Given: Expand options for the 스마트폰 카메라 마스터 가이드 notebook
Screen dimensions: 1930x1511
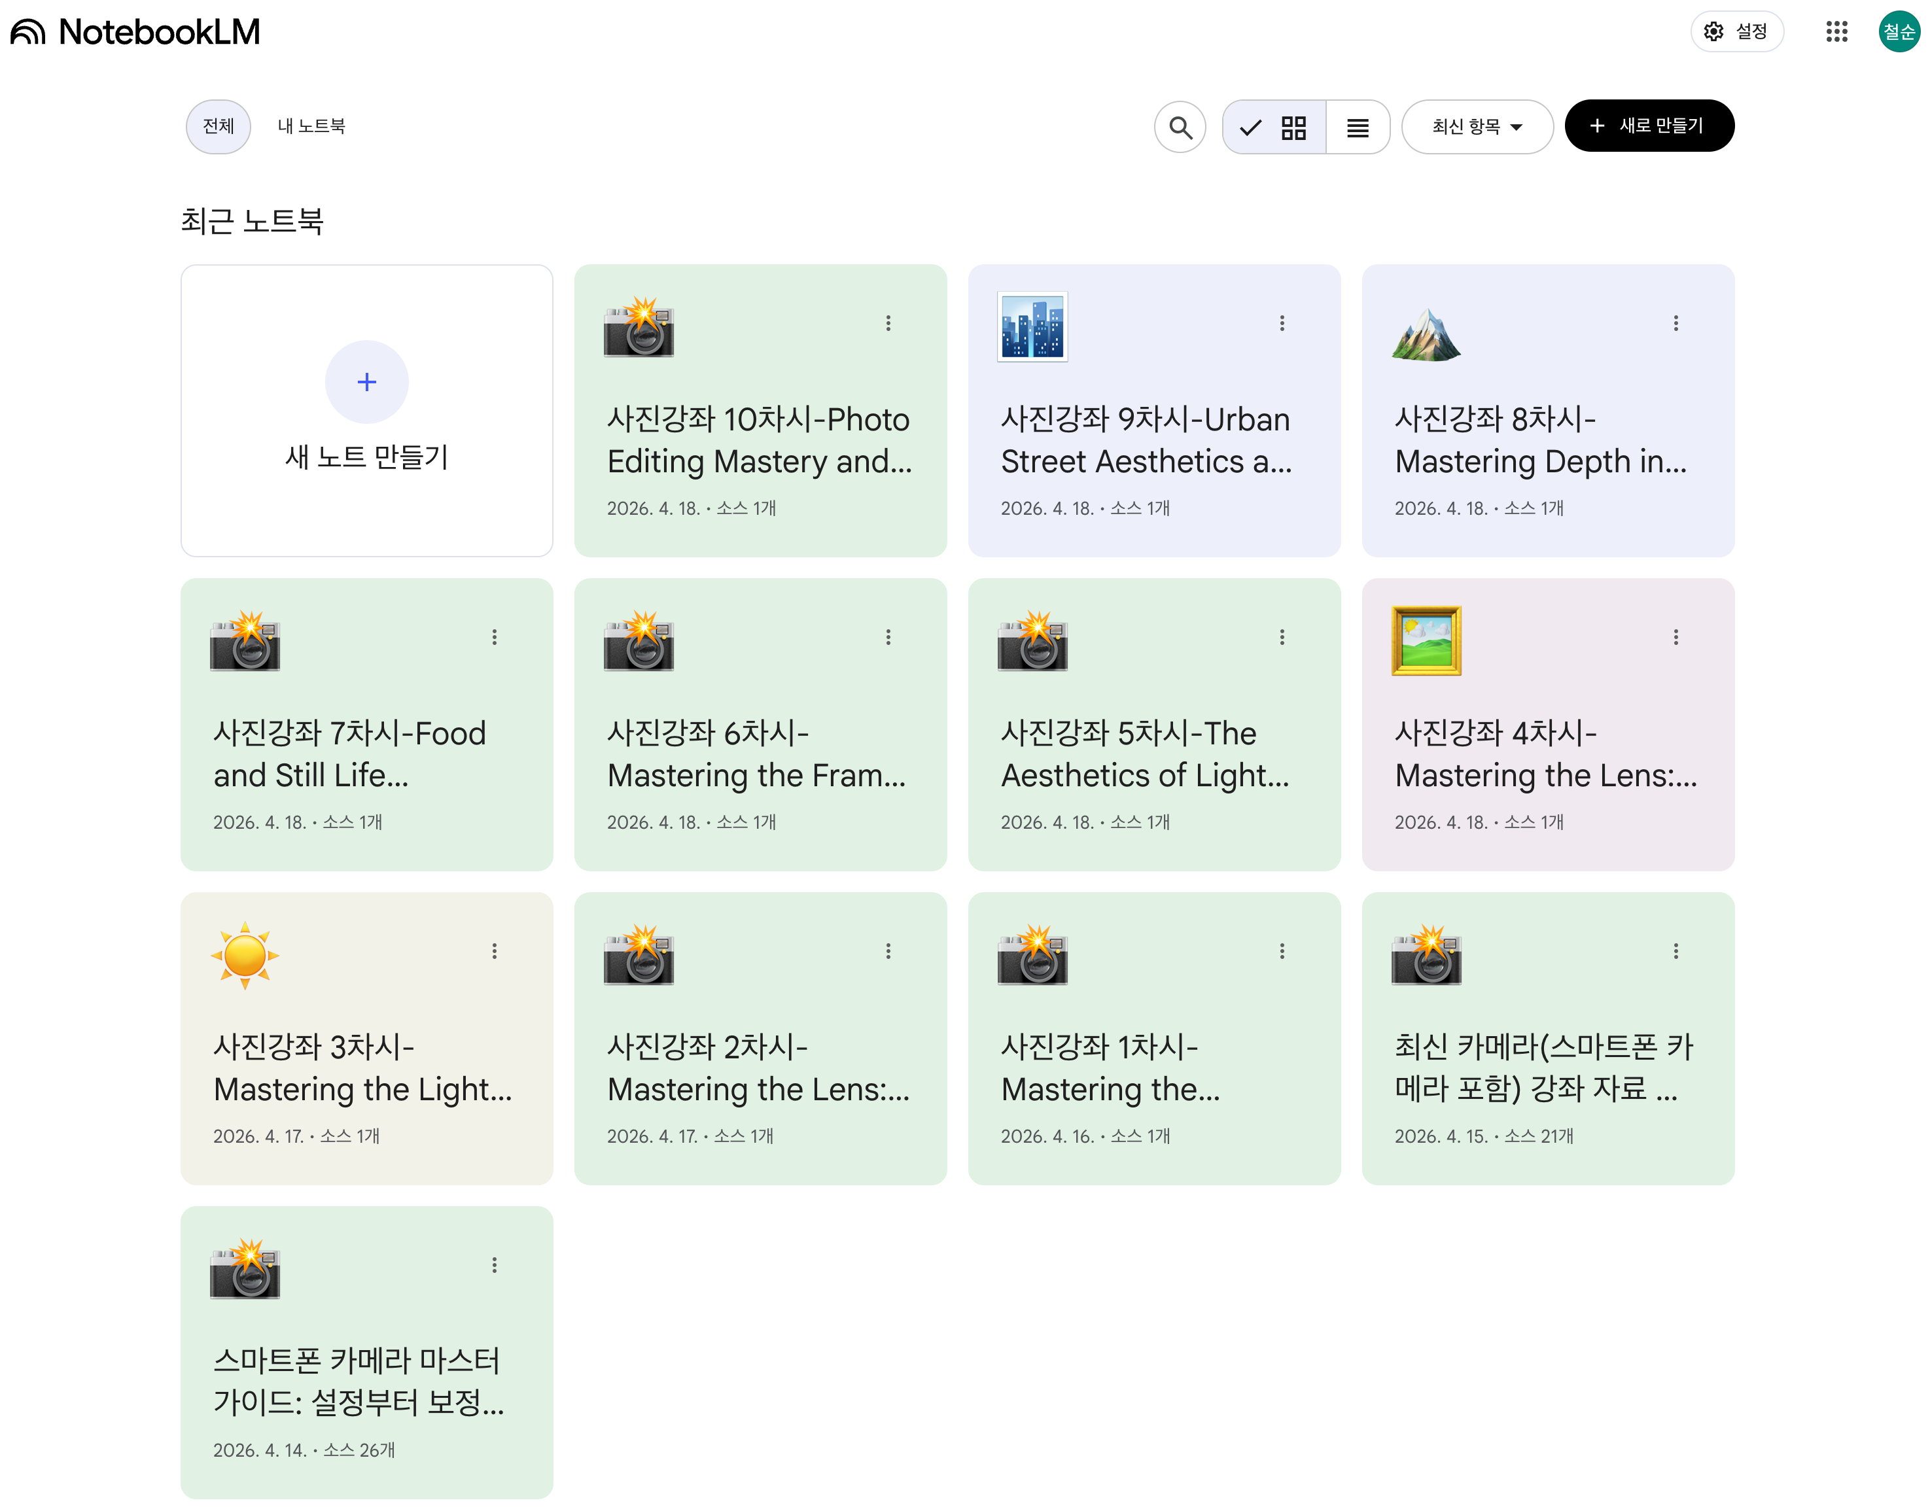Looking at the screenshot, I should (x=494, y=1265).
